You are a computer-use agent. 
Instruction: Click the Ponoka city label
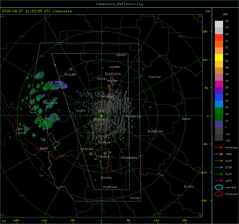121,55
